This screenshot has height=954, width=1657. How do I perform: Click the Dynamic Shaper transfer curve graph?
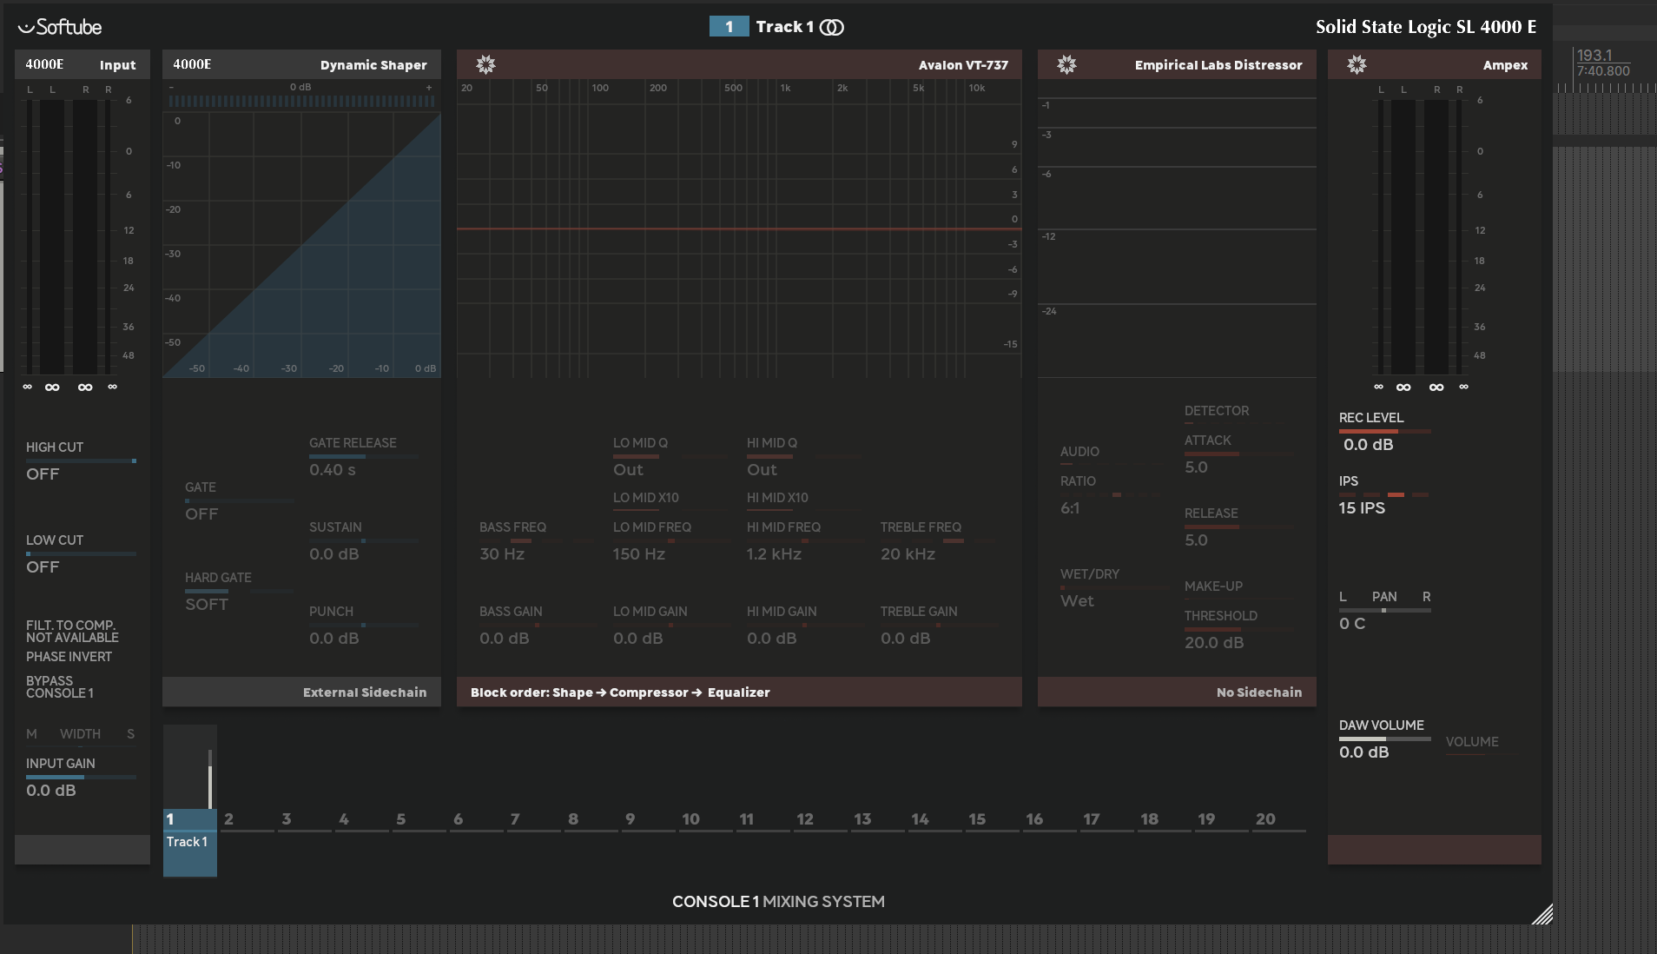pyautogui.click(x=301, y=246)
